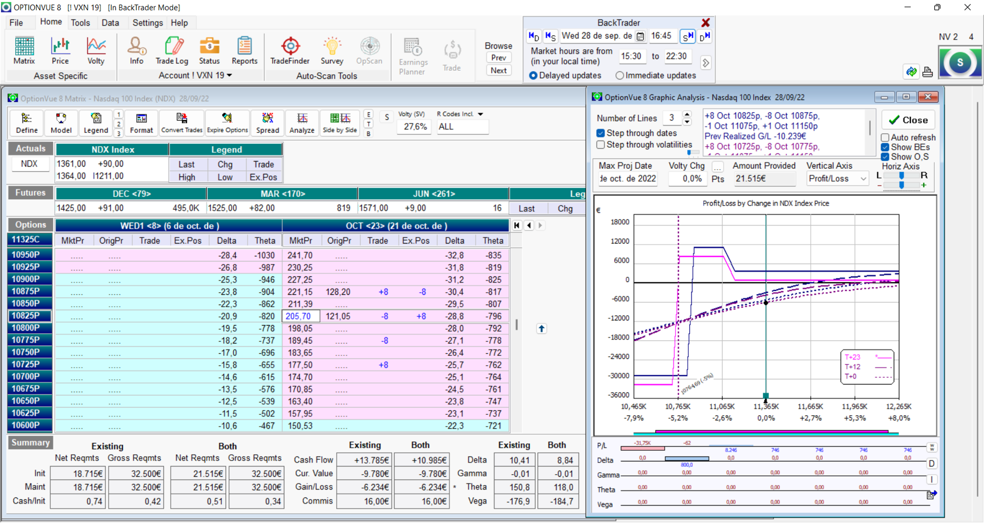The image size is (984, 523).
Task: Click Max Proj Date field
Action: pyautogui.click(x=627, y=179)
